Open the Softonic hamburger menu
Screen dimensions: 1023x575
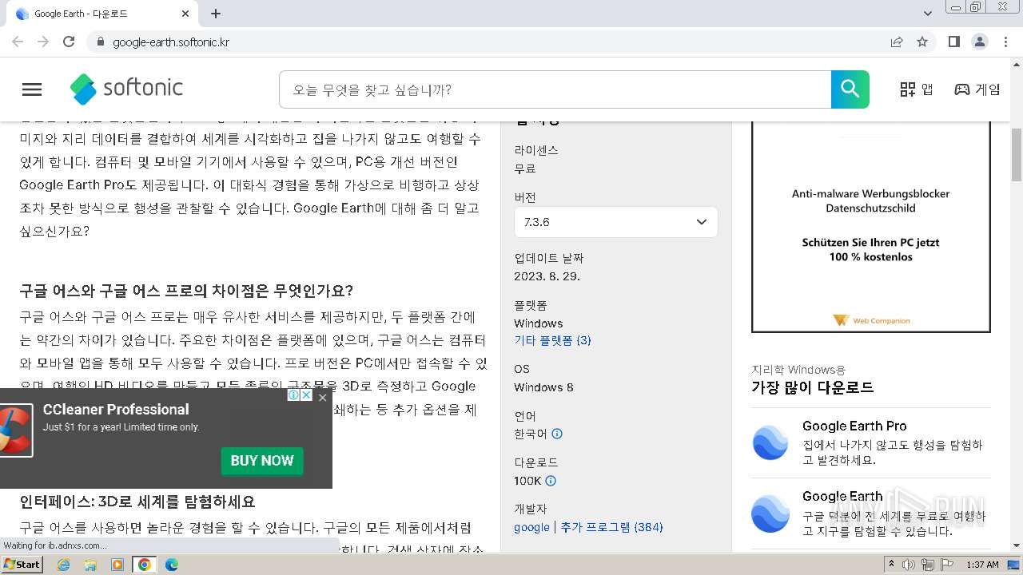click(32, 89)
